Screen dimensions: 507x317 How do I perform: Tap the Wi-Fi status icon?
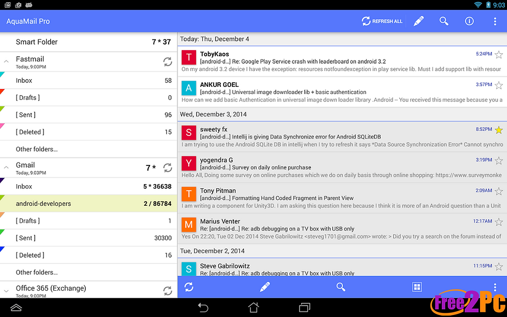coord(478,5)
